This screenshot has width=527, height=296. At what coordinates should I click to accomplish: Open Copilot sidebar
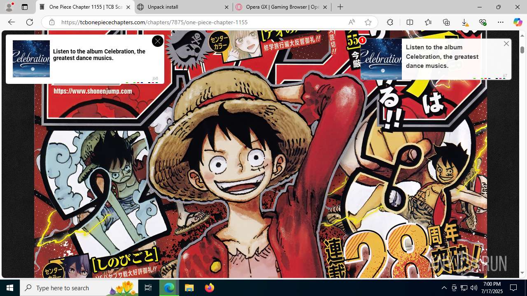click(x=518, y=22)
